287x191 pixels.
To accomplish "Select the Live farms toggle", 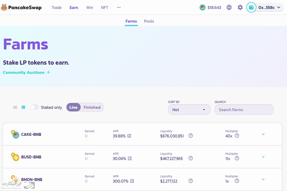I will tap(74, 107).
